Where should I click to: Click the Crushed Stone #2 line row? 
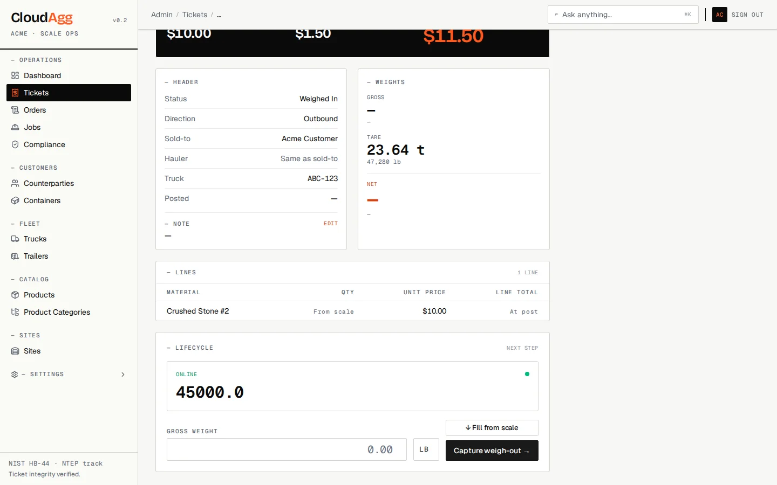352,311
